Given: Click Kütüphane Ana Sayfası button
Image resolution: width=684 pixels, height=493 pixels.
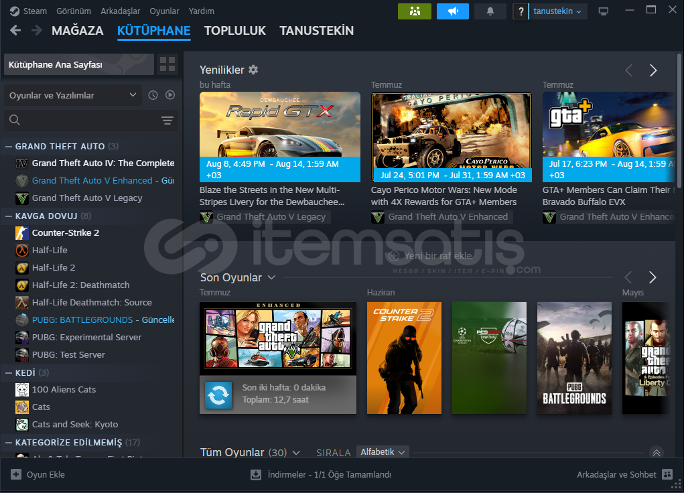Looking at the screenshot, I should (x=79, y=64).
